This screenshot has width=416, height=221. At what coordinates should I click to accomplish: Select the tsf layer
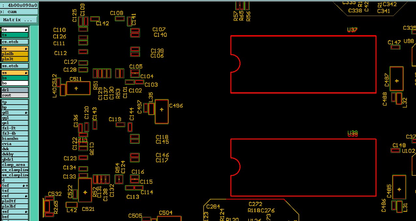[15, 191]
